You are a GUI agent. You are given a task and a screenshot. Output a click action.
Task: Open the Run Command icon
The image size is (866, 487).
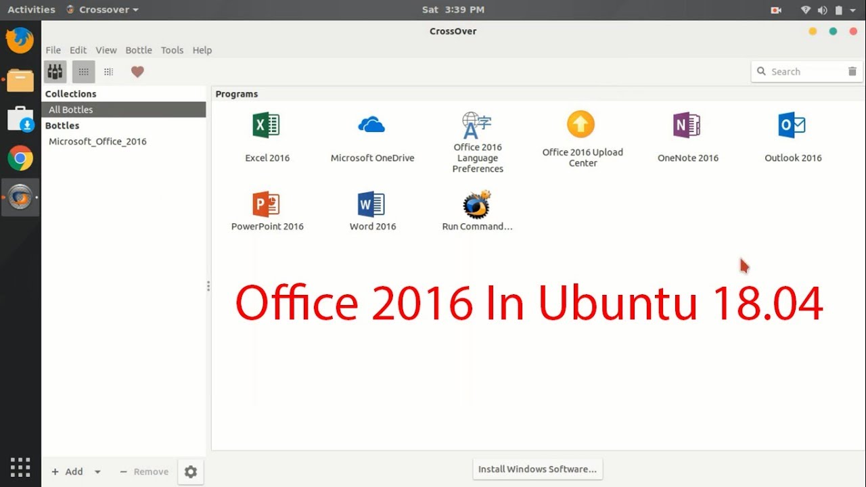tap(477, 204)
